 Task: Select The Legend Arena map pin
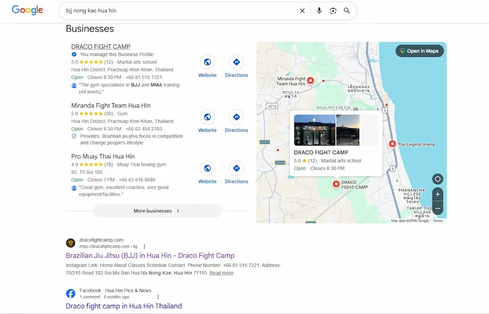click(392, 144)
